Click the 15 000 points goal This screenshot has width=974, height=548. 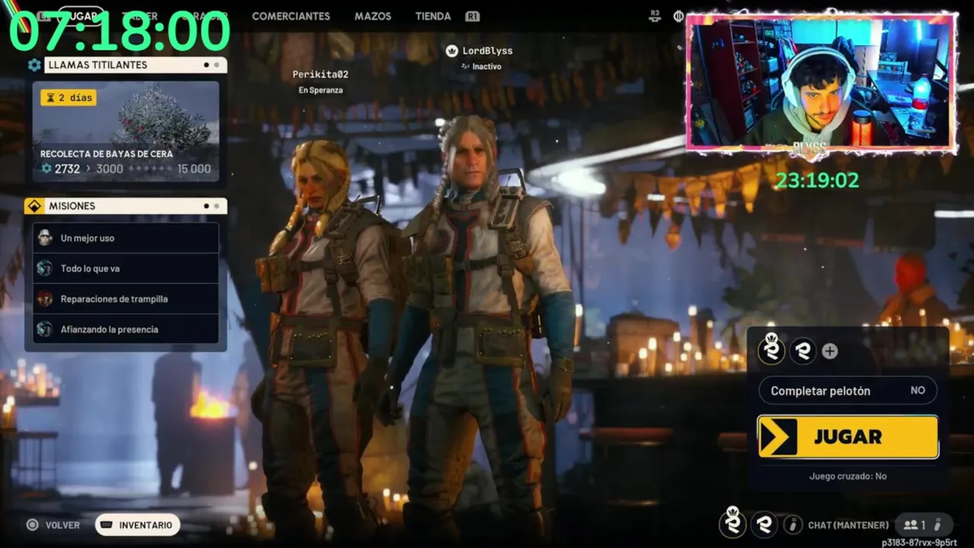click(194, 169)
